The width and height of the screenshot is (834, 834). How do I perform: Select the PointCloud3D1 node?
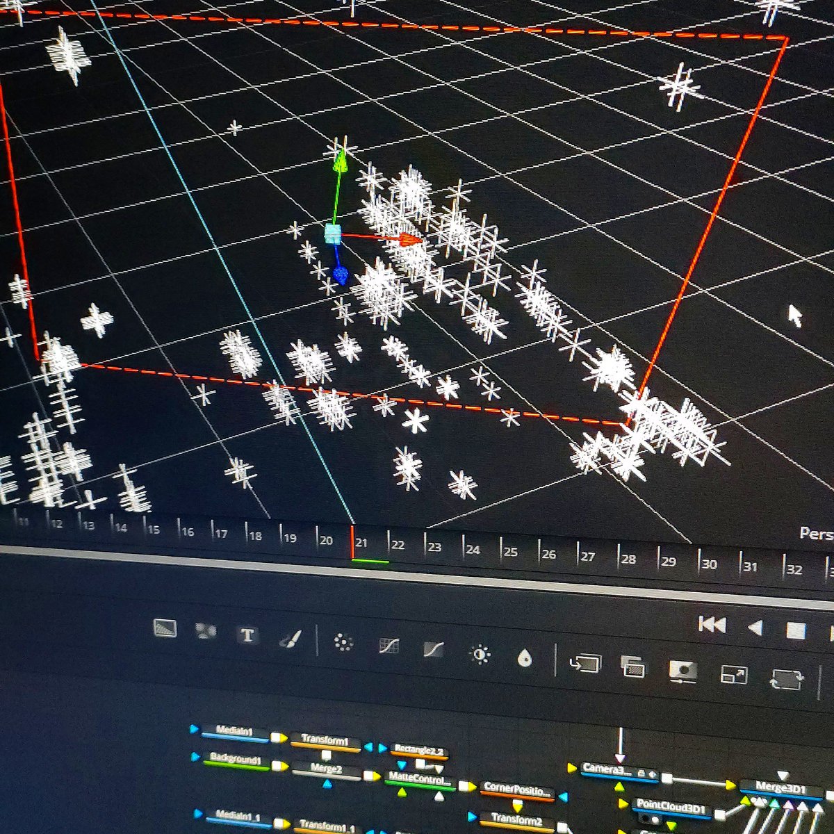673,810
